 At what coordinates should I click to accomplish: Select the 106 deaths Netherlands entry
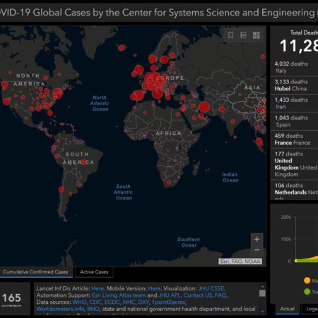(x=295, y=190)
